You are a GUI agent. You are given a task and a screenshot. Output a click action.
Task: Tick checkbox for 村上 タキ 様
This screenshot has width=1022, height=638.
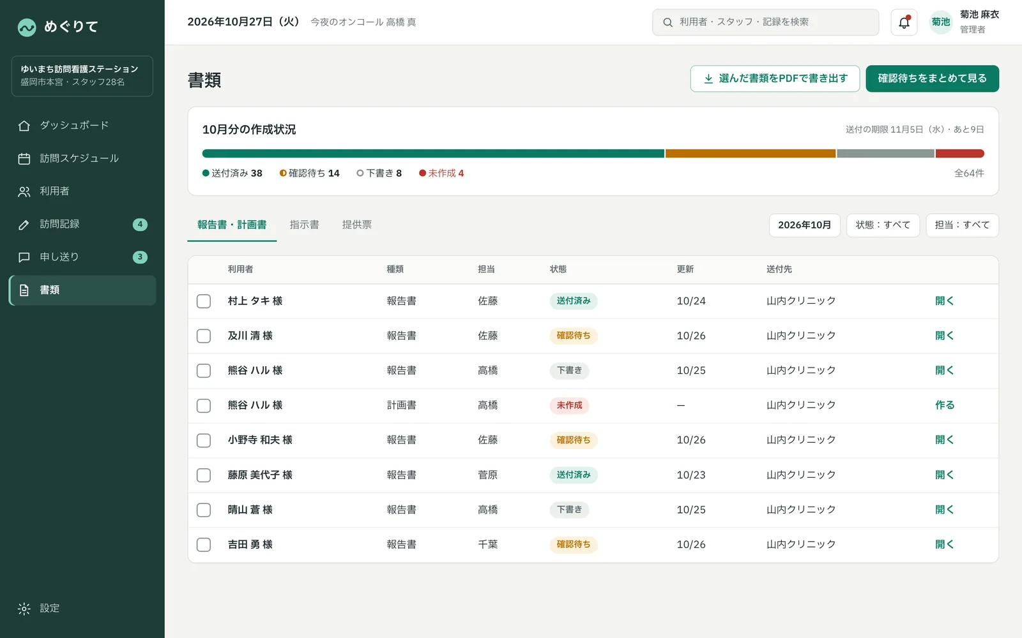(204, 301)
